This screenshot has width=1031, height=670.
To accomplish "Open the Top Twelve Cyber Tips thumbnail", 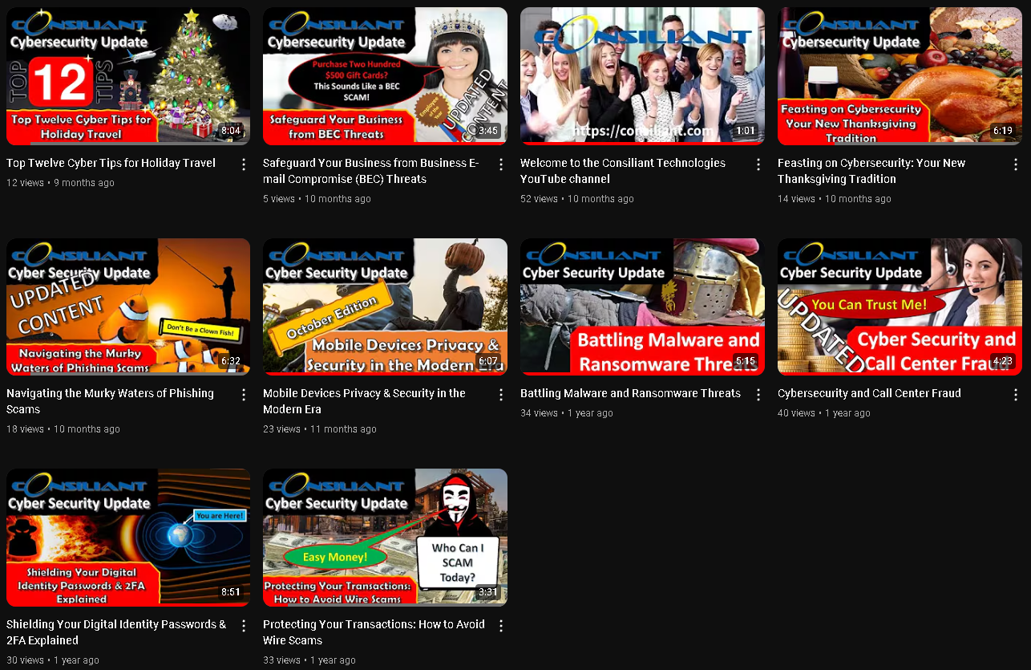I will pyautogui.click(x=128, y=76).
